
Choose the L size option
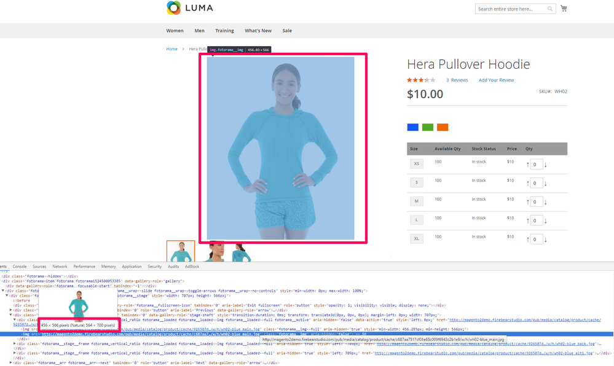click(417, 219)
